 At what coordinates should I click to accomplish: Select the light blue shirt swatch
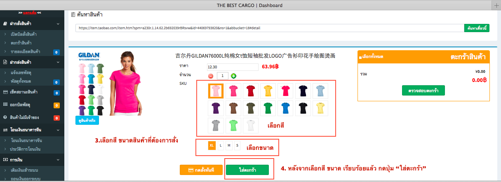tap(320, 91)
